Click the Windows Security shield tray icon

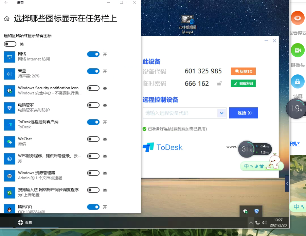(x=245, y=211)
